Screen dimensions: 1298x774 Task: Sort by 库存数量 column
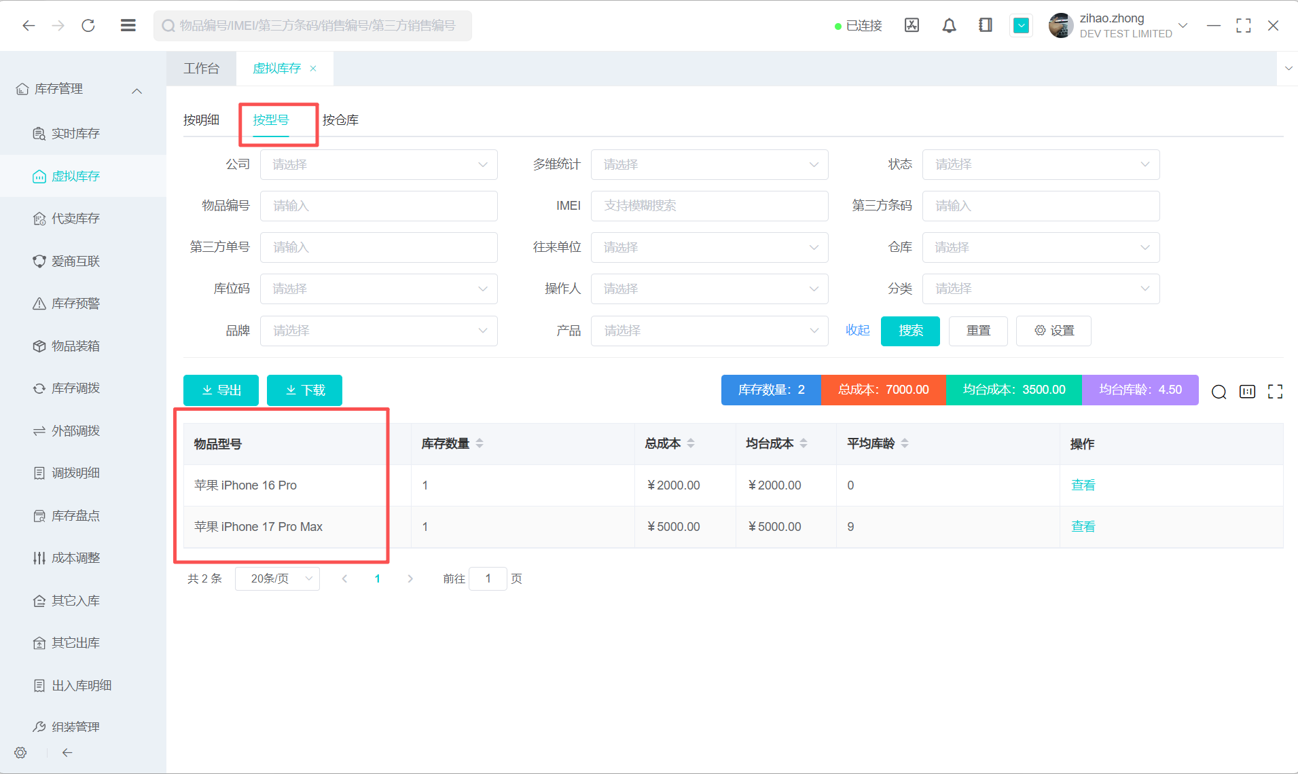tap(480, 443)
